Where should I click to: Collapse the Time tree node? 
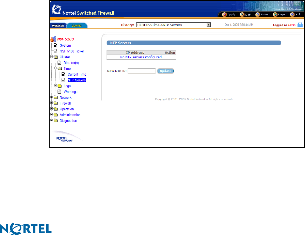(55, 68)
